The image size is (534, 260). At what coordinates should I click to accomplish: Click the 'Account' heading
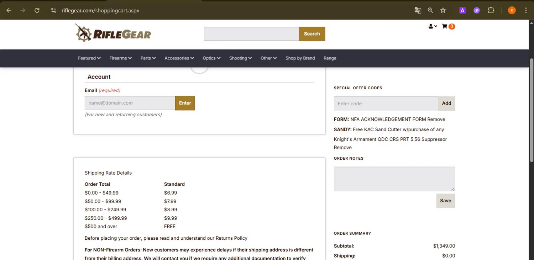tap(99, 77)
